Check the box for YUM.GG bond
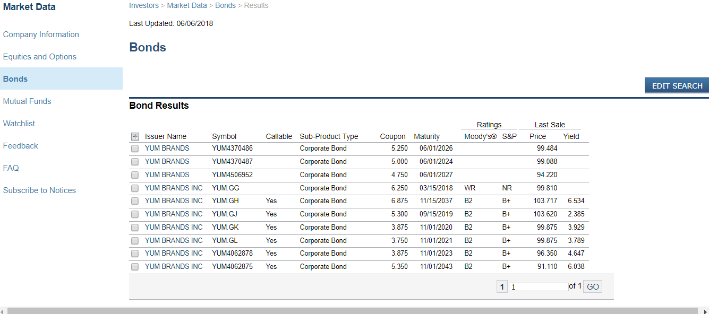This screenshot has width=709, height=314. tap(135, 188)
